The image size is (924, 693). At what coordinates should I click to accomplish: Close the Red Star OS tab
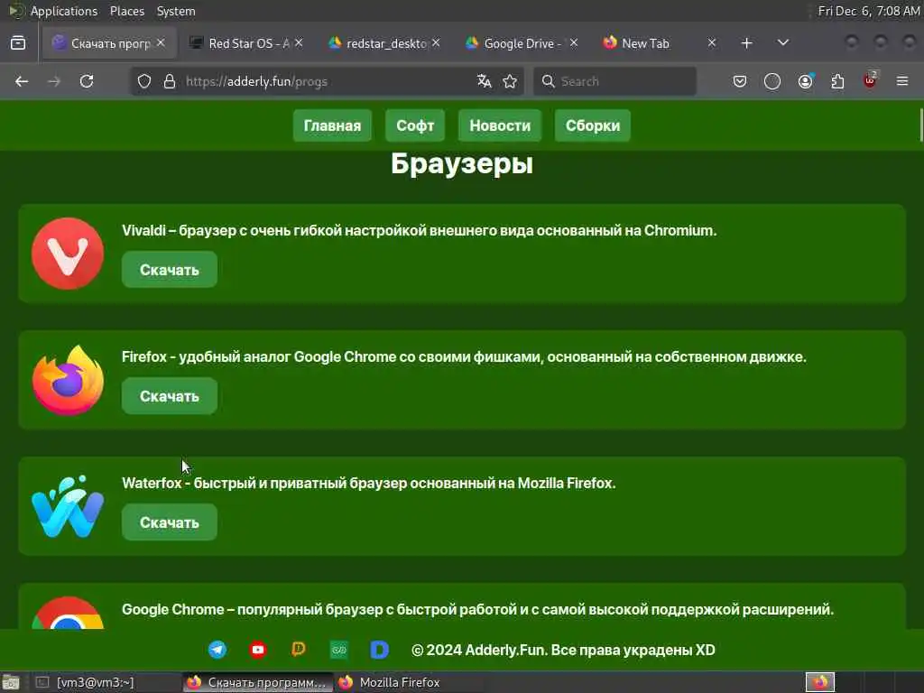[299, 43]
